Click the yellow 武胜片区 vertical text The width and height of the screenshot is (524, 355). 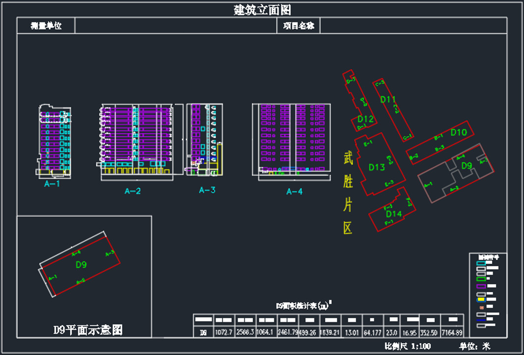coord(348,193)
